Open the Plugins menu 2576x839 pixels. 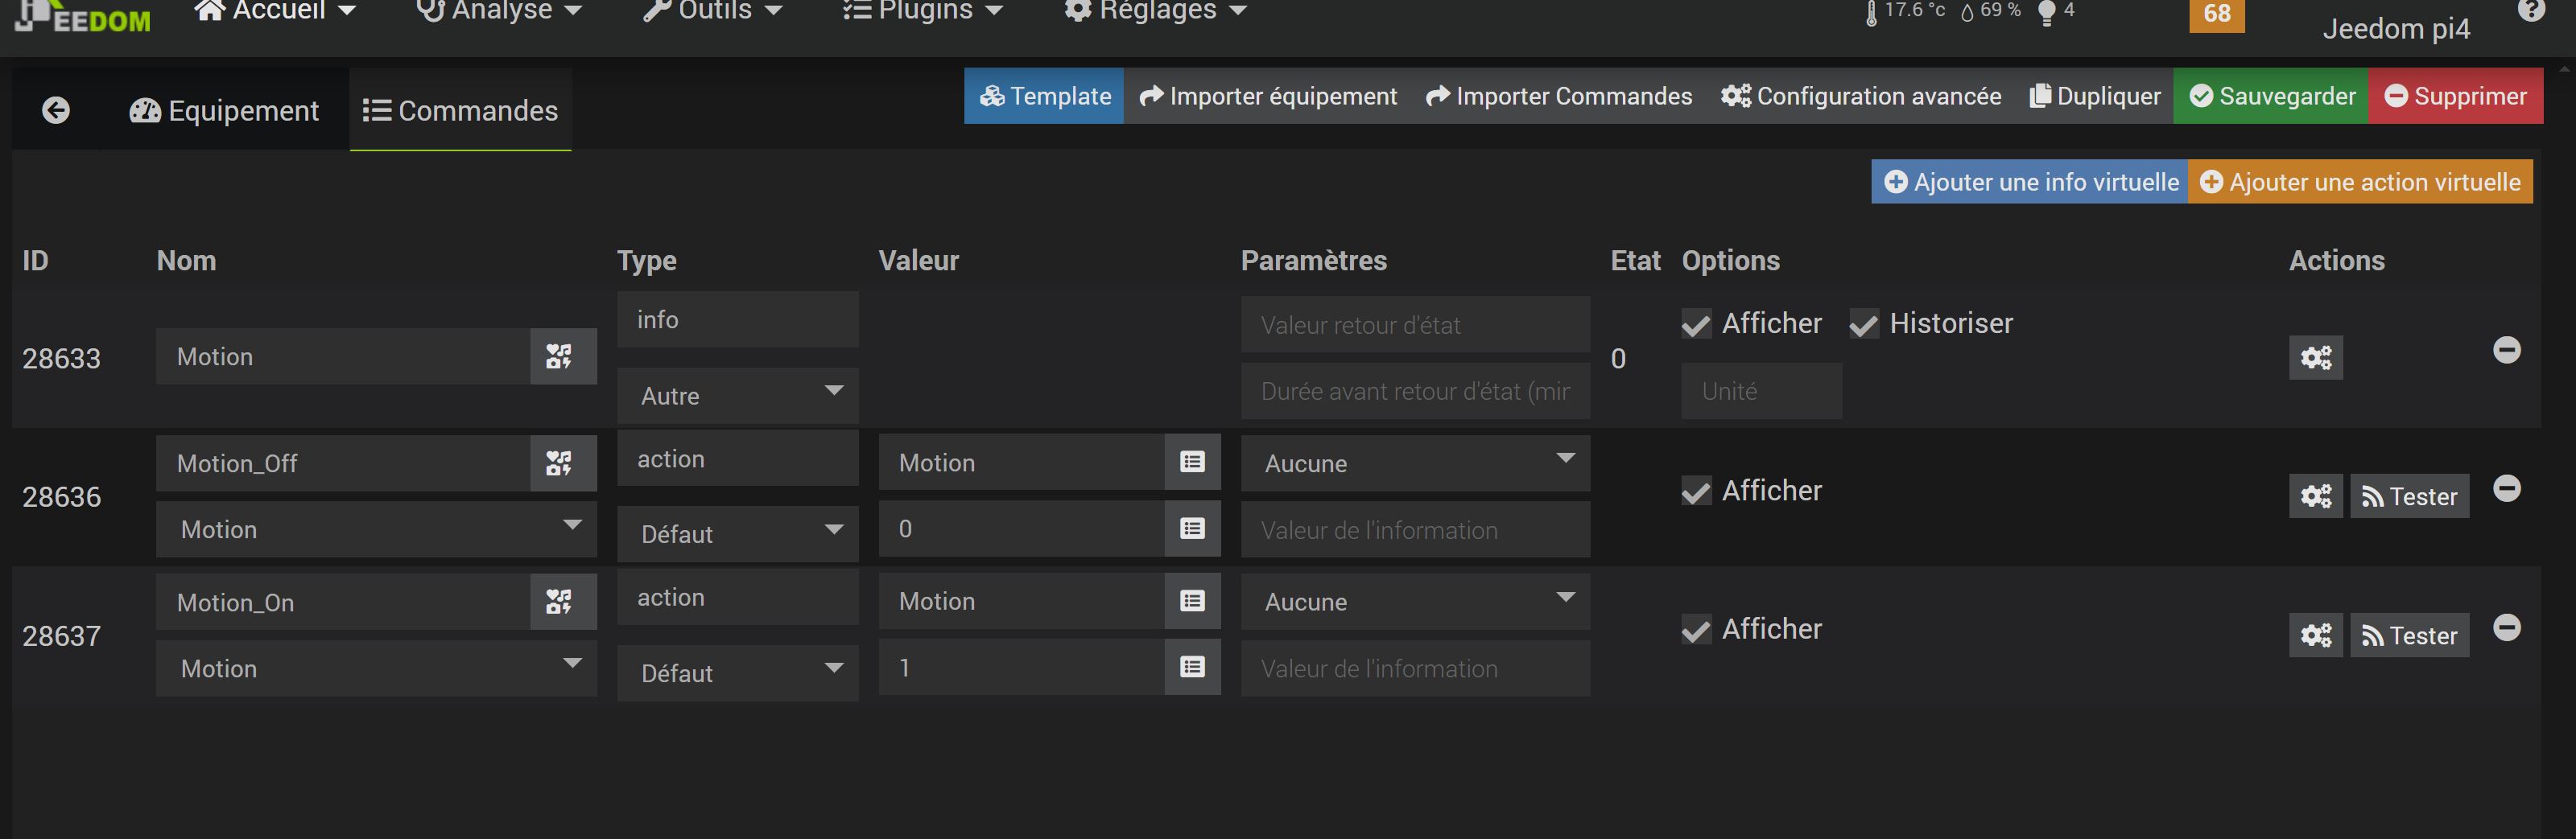922,11
